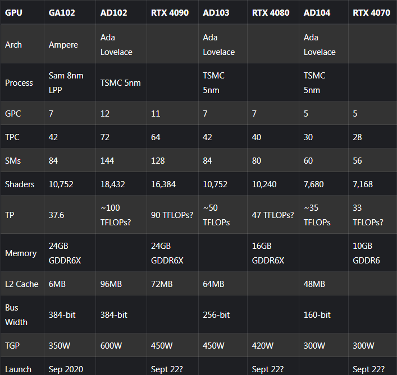
Task: Select the AD103 column header
Action: click(x=216, y=12)
